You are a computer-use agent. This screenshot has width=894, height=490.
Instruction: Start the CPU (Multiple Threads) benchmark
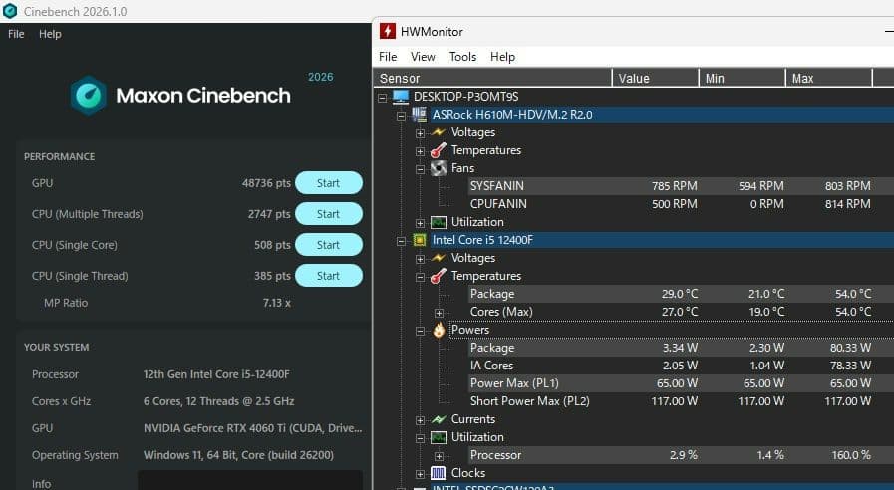[329, 214]
